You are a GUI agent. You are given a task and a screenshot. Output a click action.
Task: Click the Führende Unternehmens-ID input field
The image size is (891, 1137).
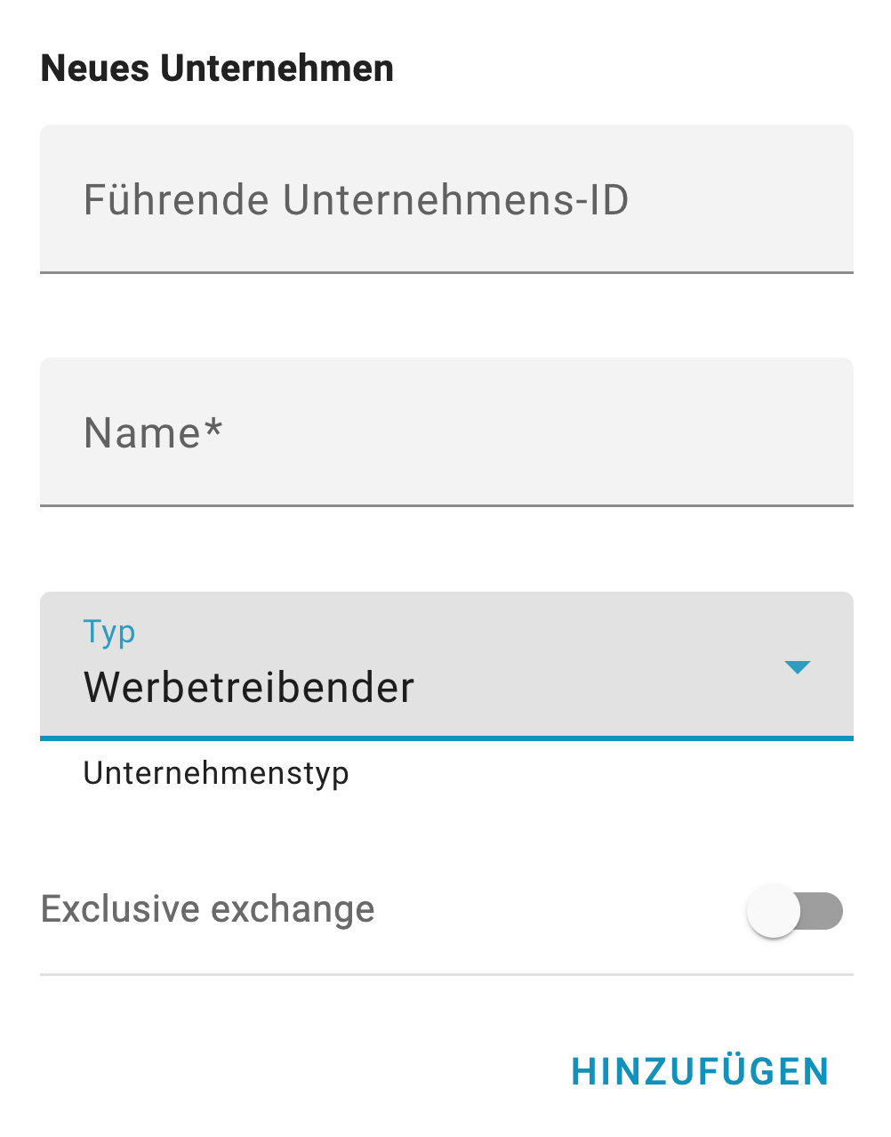tap(446, 198)
